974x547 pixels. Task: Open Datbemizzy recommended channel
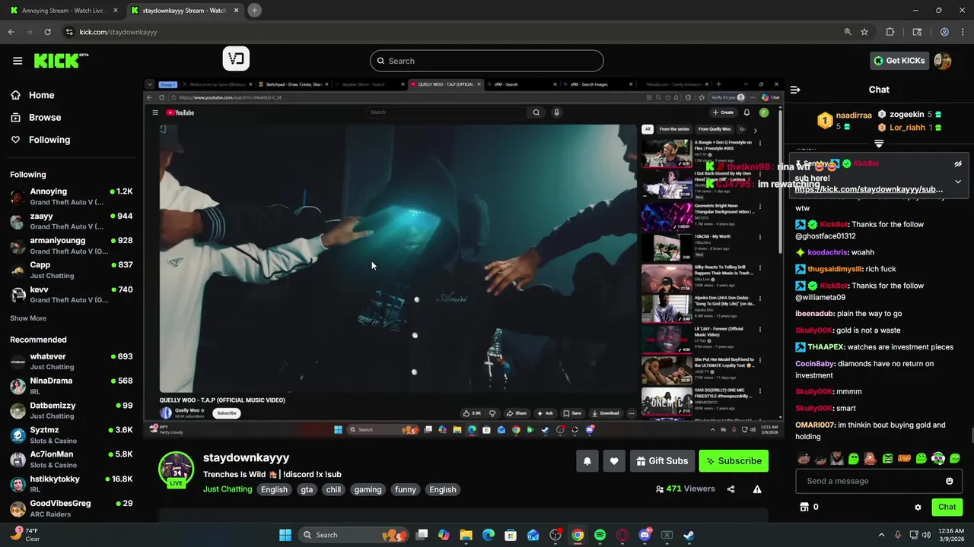71,410
